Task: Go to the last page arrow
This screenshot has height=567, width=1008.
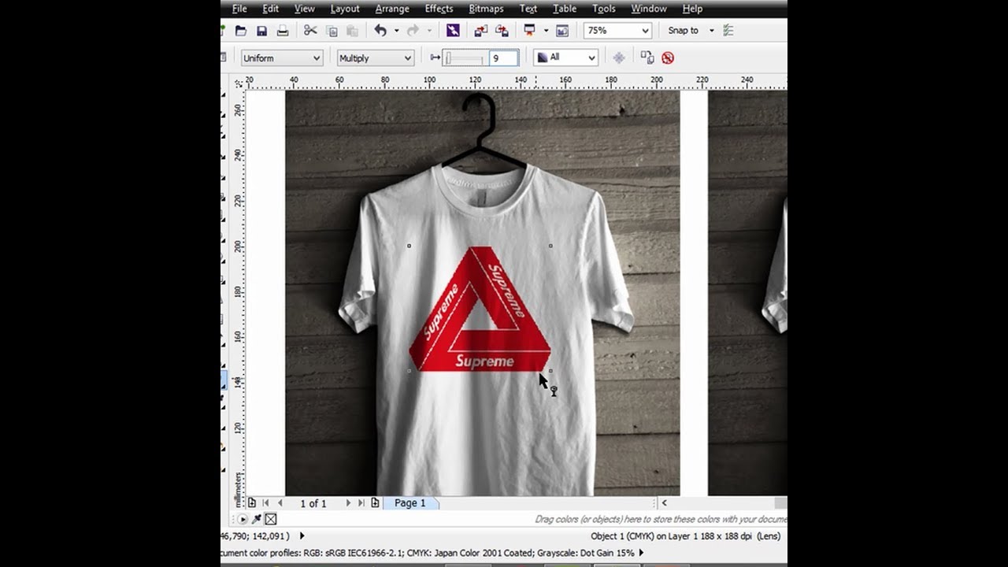Action: tap(361, 502)
